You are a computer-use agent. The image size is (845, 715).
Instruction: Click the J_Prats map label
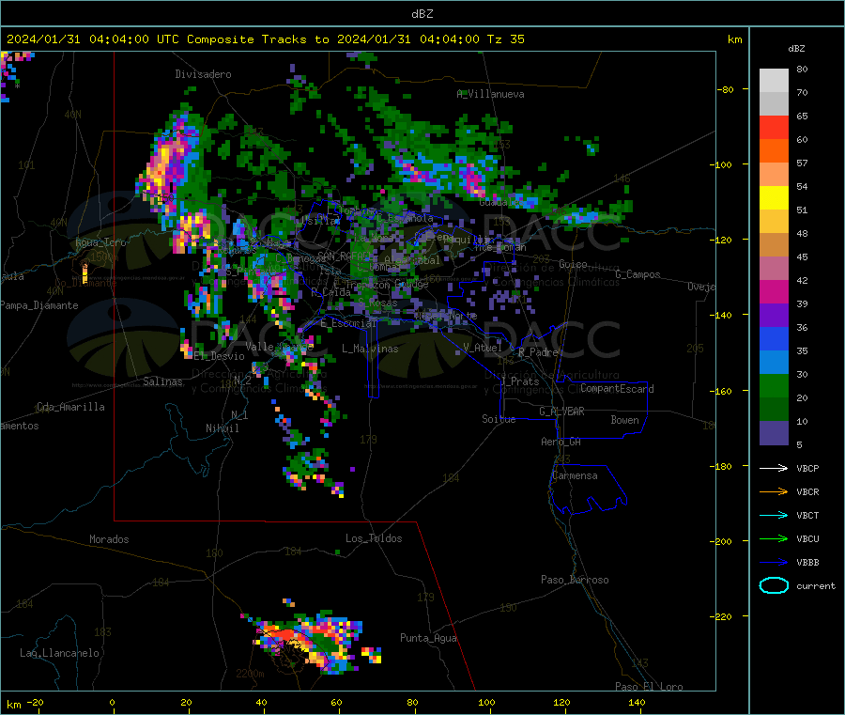click(520, 381)
